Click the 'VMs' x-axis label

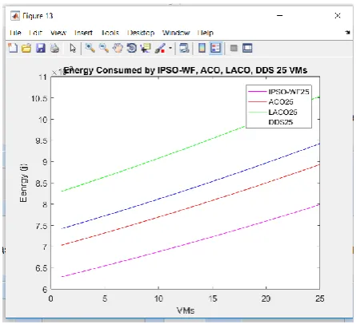click(186, 310)
